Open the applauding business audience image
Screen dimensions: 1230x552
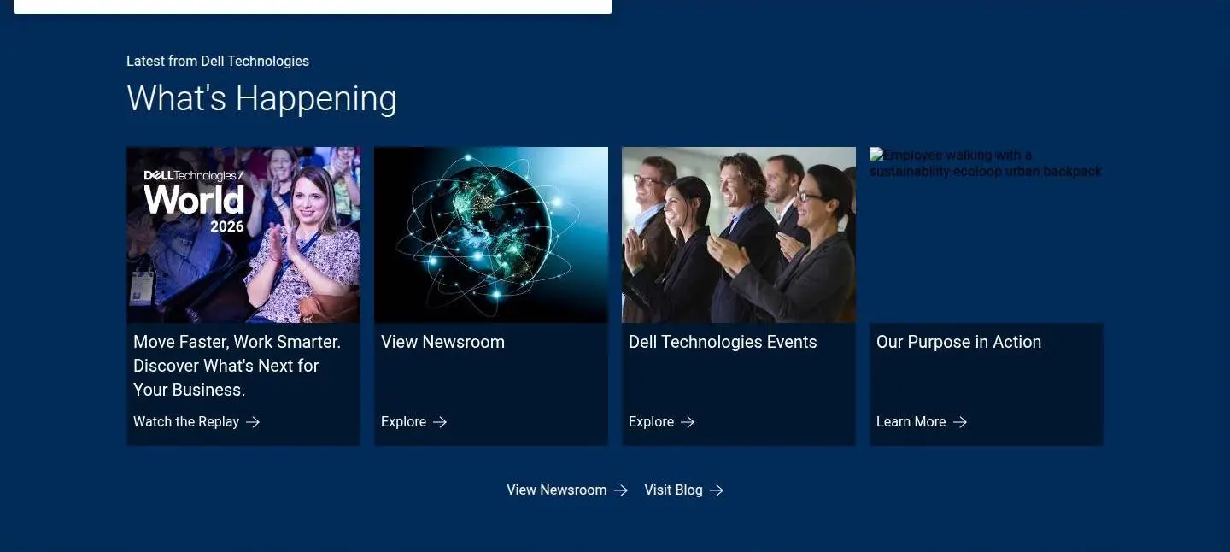point(739,235)
